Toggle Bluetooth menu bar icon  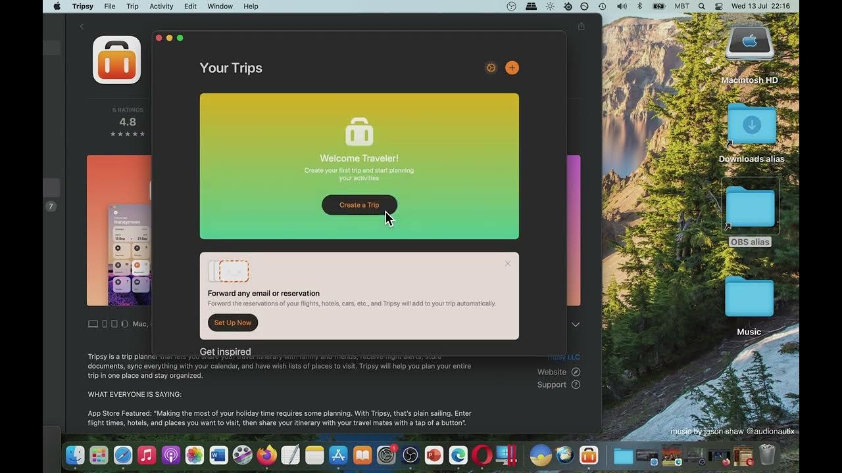point(639,6)
